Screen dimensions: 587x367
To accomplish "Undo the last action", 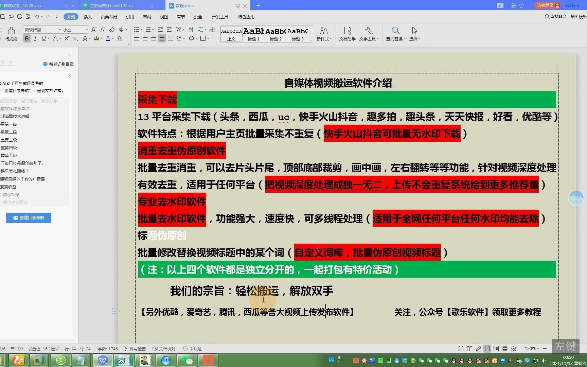I will pos(37,17).
